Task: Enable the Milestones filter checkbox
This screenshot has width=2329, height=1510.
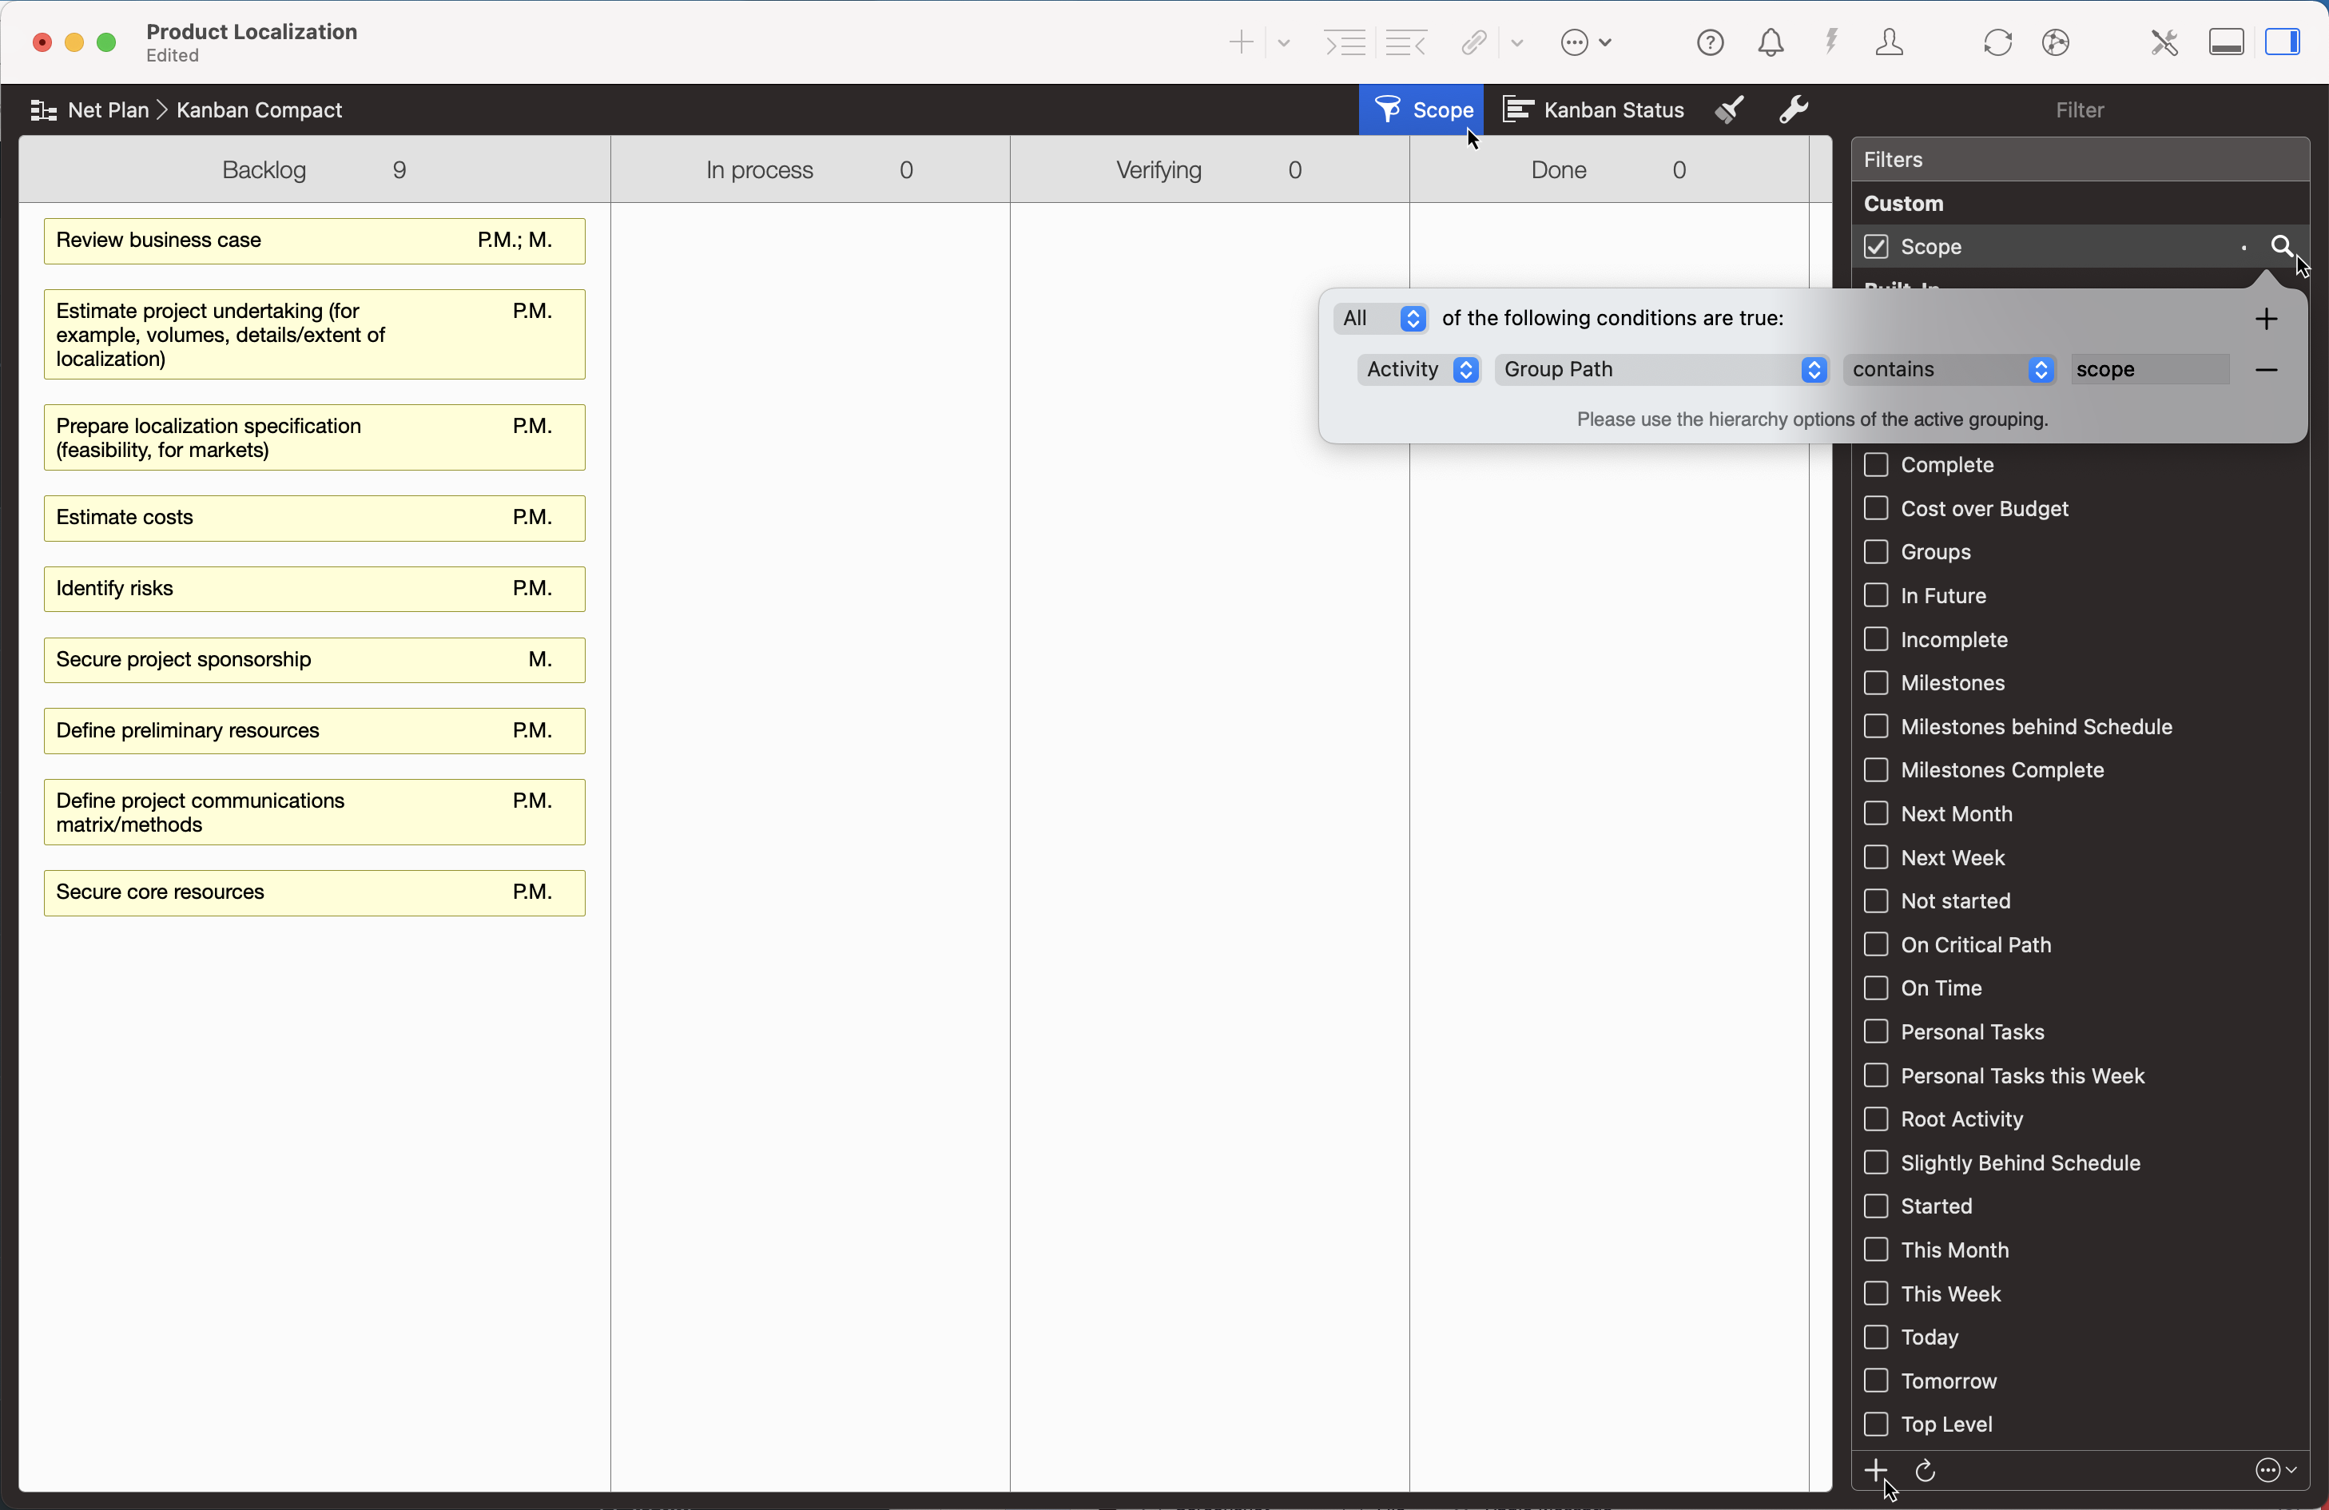Action: tap(1877, 682)
